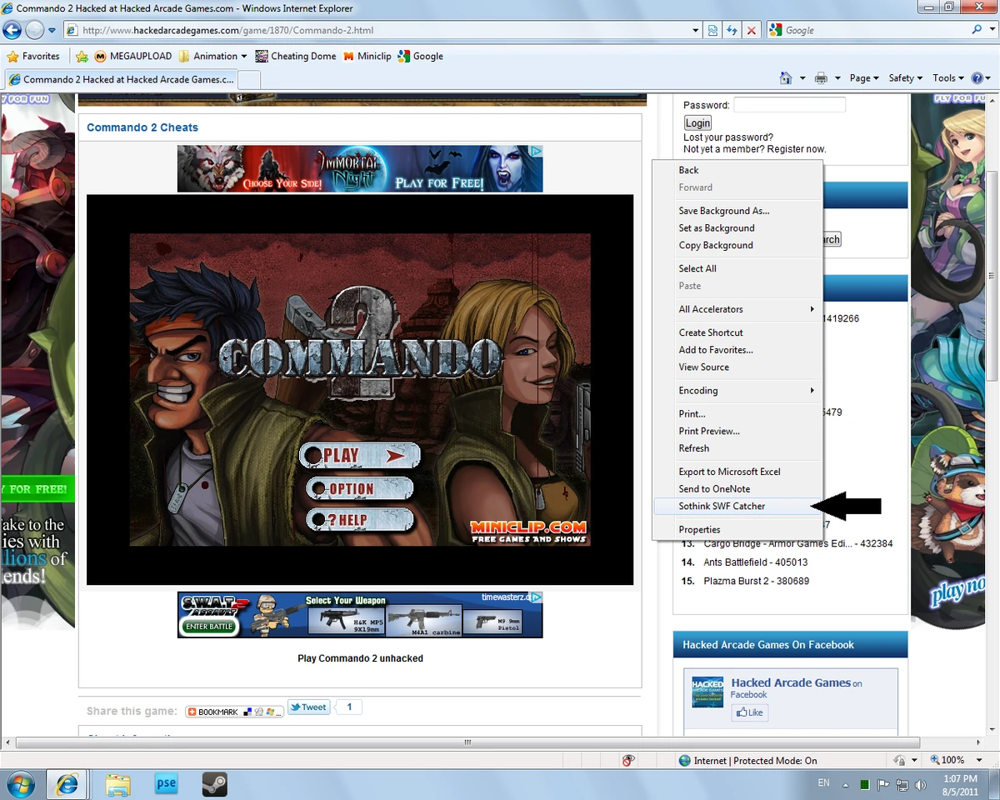1000x800 pixels.
Task: Open the Cheating Dome favorite
Action: 296,56
